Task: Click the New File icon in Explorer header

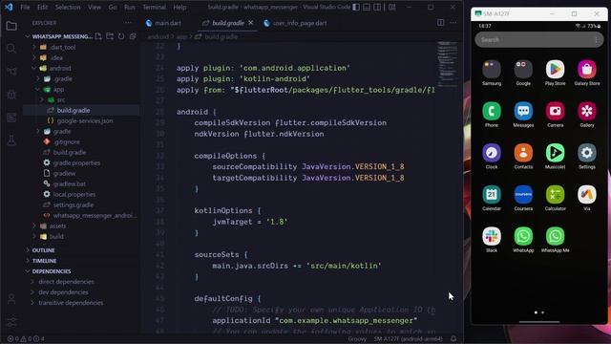Action: [x=98, y=36]
